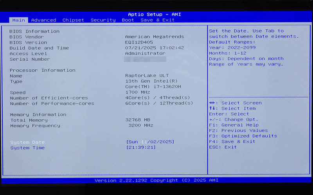The image size is (313, 195).
Task: Switch to the Chipset tab
Action: (x=73, y=20)
